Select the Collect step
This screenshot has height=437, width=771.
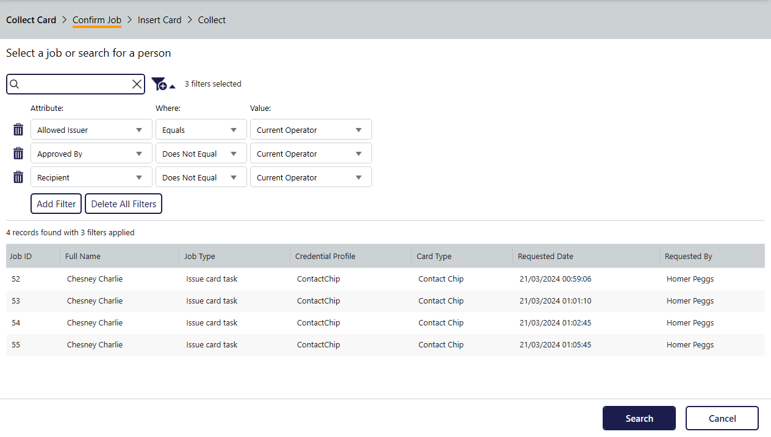(x=212, y=20)
